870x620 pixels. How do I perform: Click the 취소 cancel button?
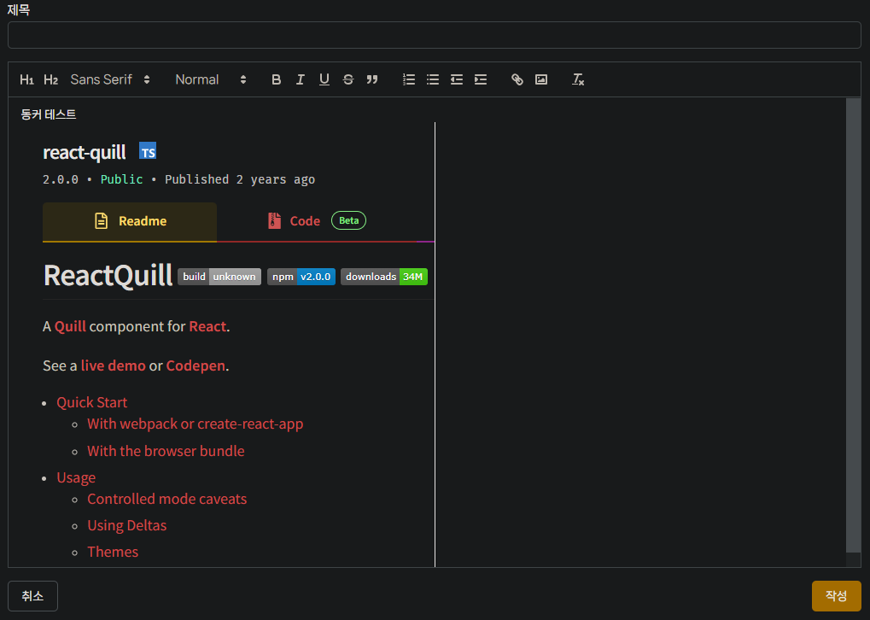coord(32,596)
